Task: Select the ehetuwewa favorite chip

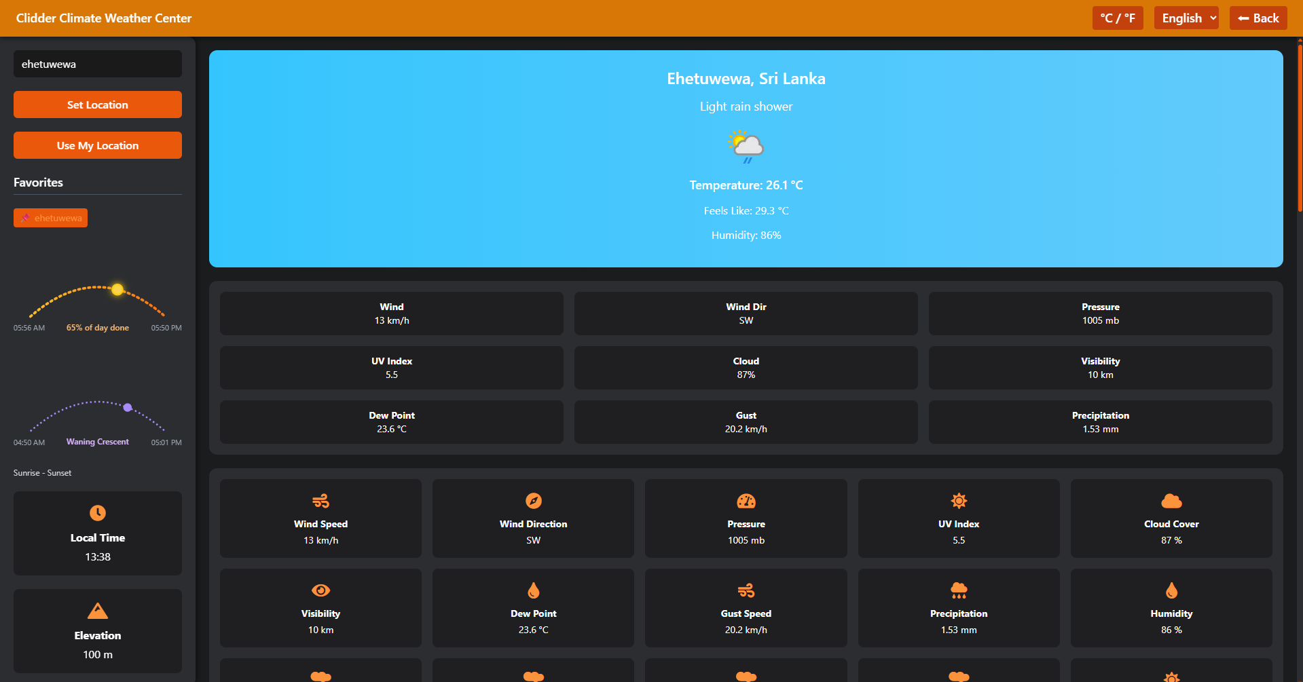Action: click(51, 218)
